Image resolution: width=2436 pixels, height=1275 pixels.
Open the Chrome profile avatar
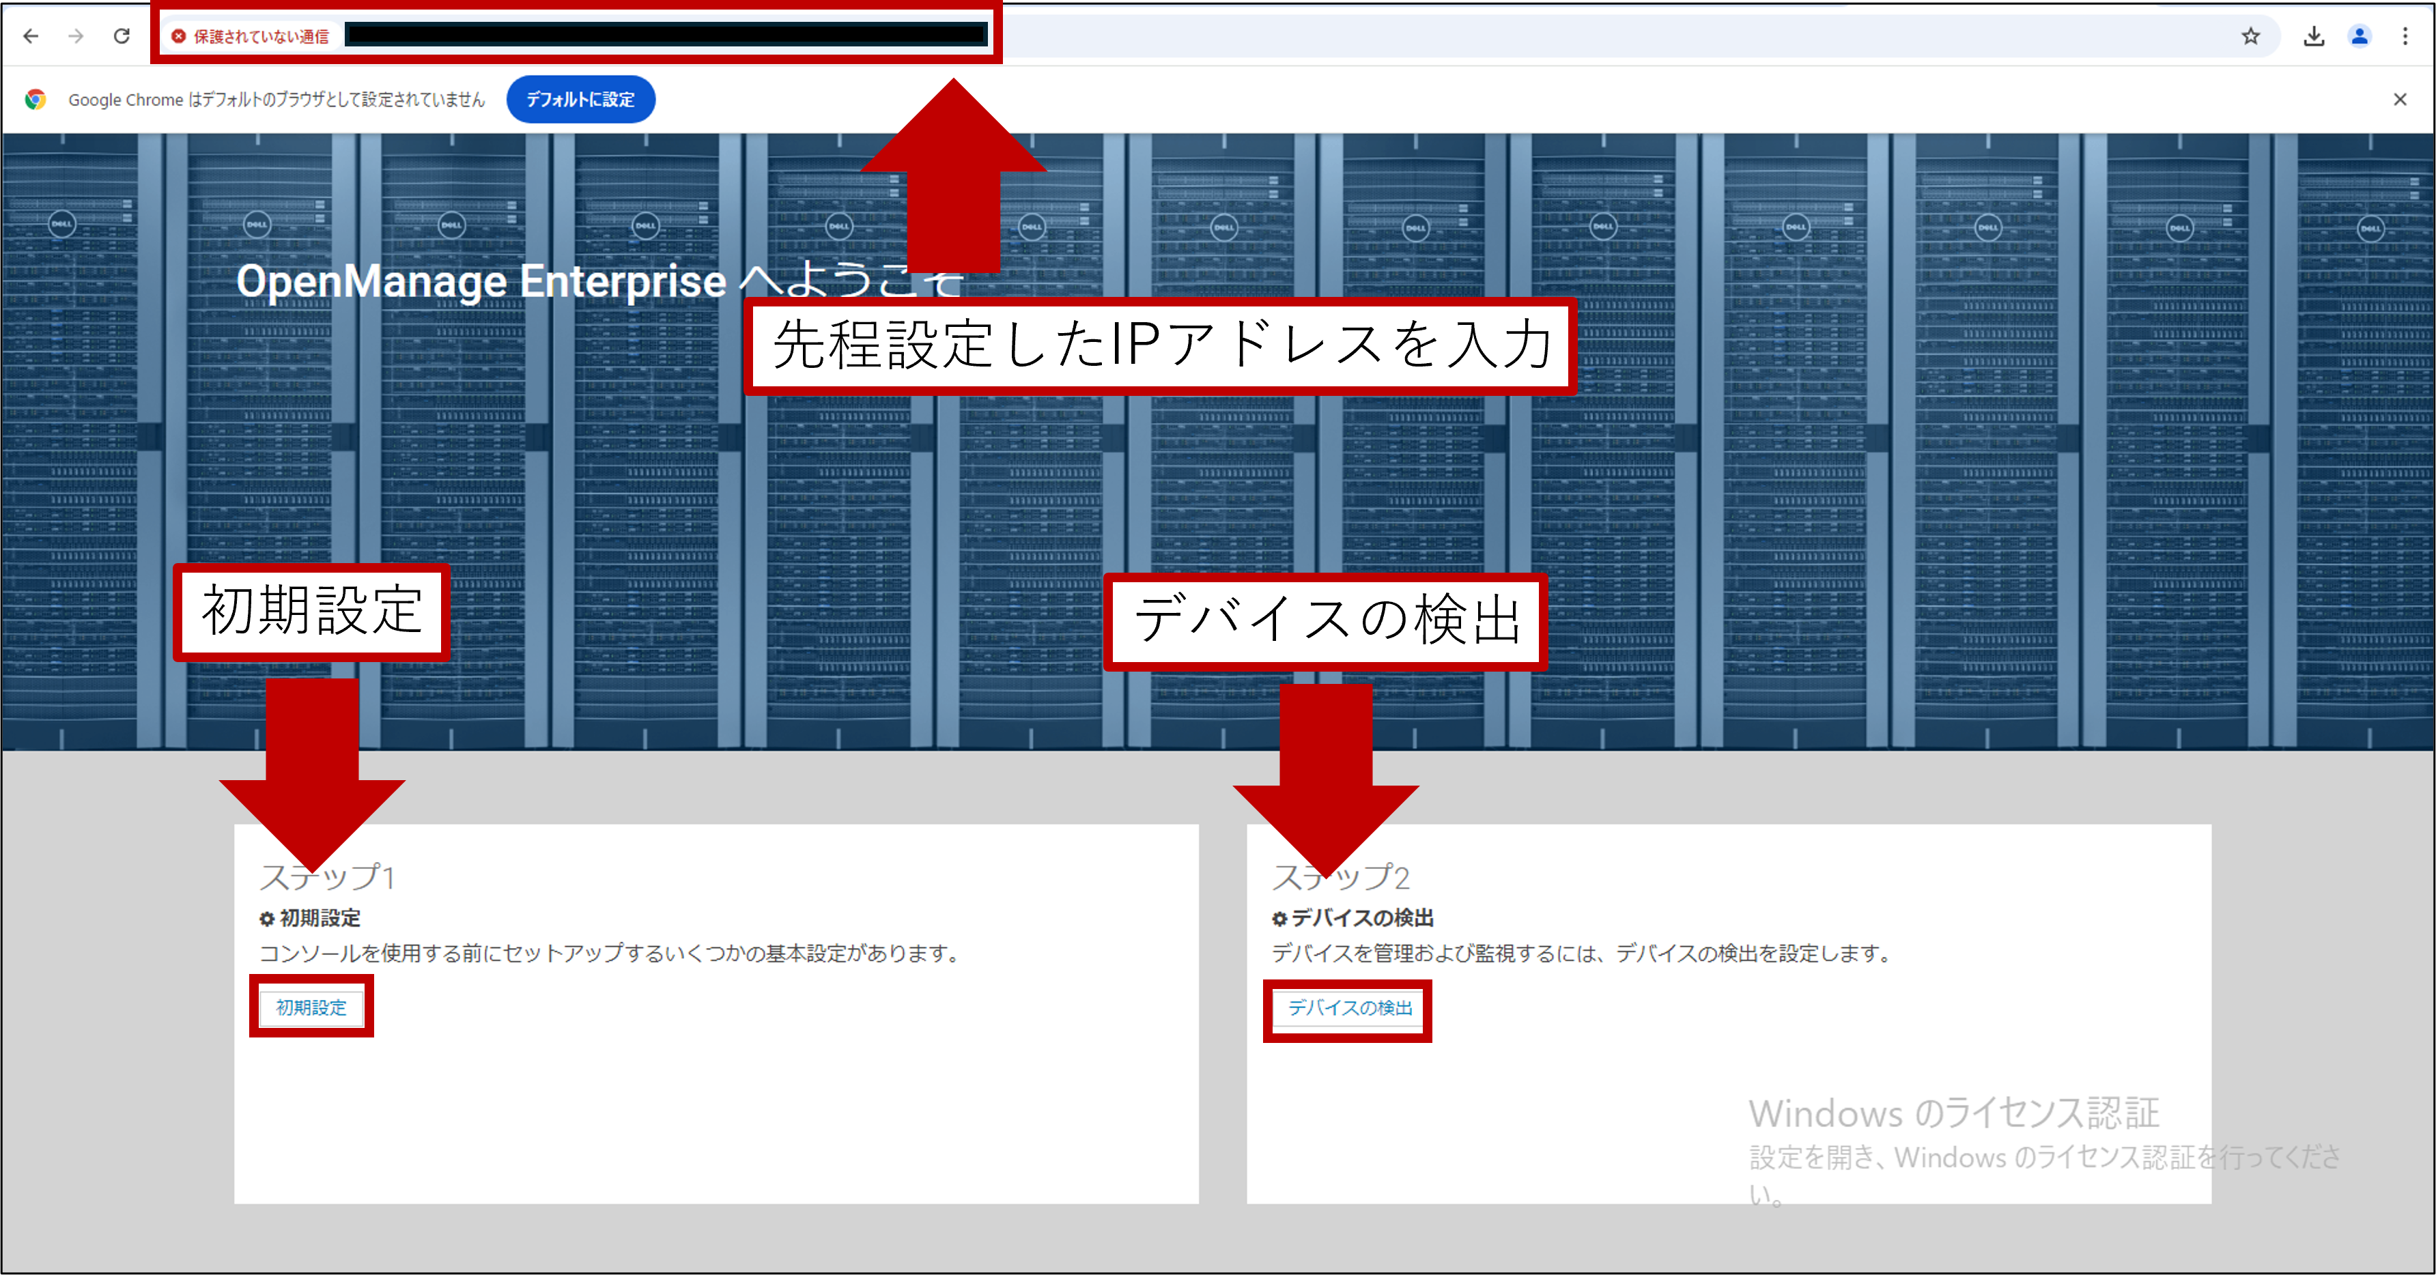point(2360,36)
